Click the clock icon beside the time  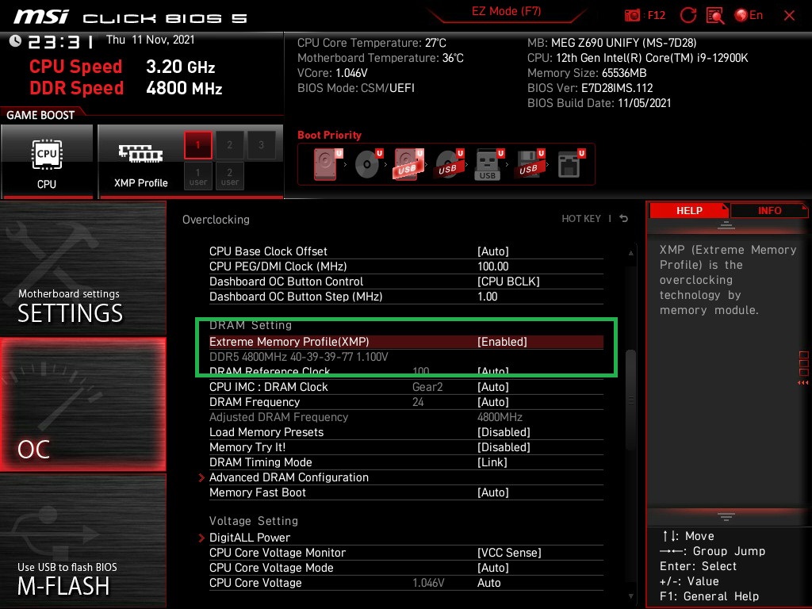tap(15, 41)
